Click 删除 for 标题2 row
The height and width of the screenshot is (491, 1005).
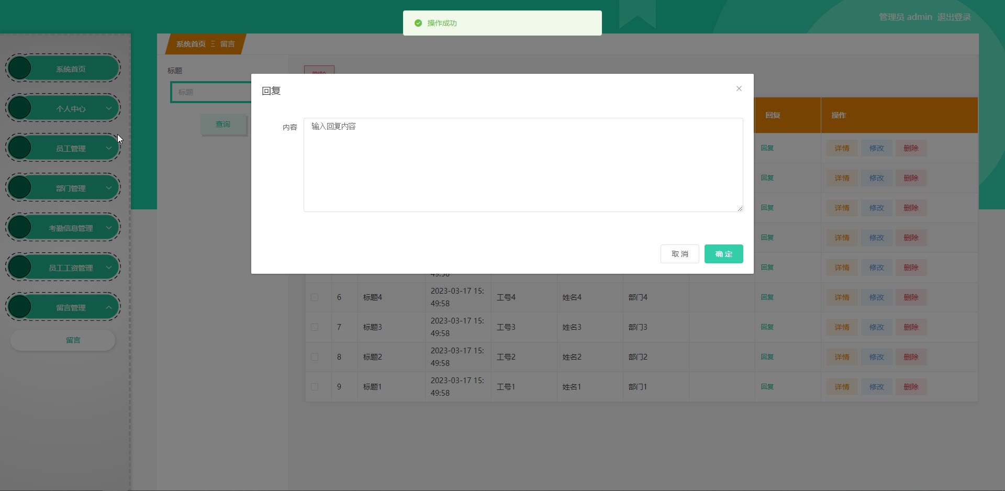911,357
